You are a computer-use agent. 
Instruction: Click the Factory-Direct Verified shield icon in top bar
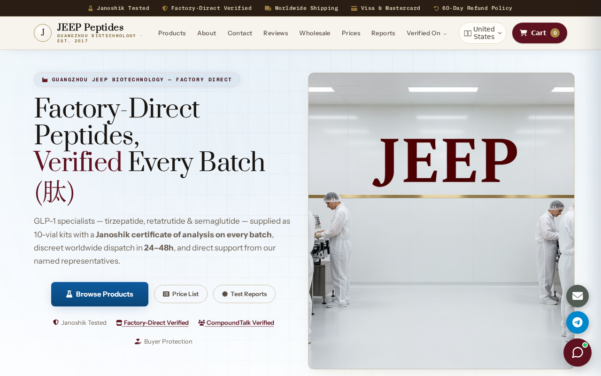(x=165, y=8)
